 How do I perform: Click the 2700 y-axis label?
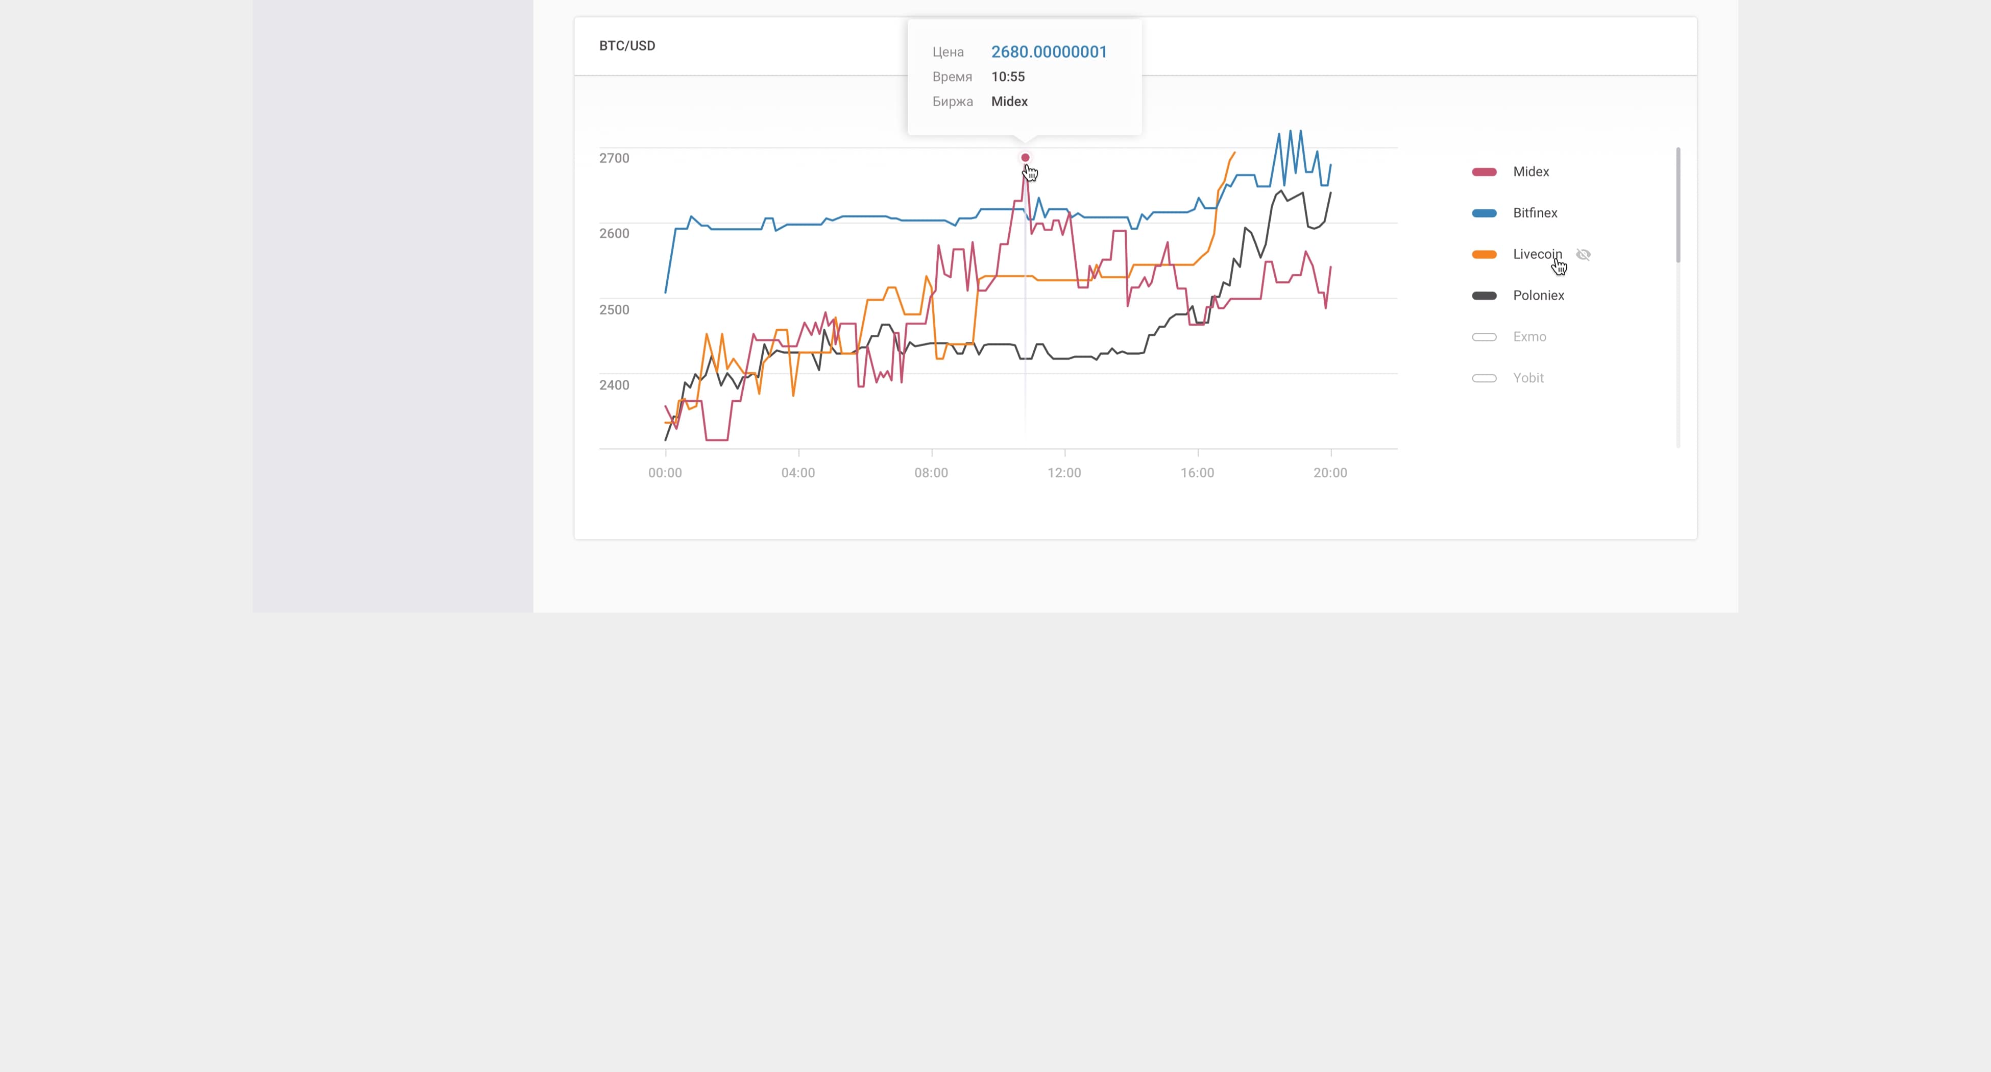tap(615, 158)
